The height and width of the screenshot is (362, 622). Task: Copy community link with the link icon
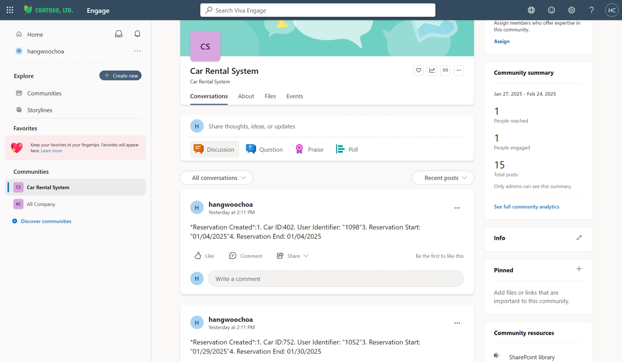[x=445, y=70]
